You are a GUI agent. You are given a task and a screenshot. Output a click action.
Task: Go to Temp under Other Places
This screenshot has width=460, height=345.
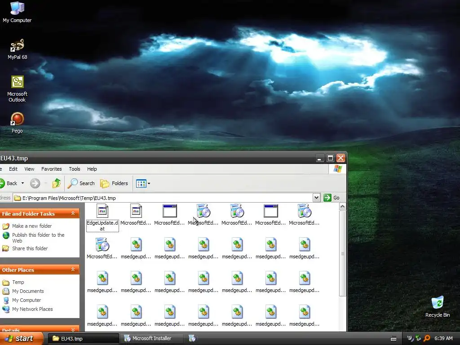[x=18, y=282]
